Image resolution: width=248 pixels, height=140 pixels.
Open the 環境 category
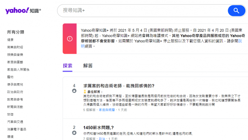pos(10,137)
